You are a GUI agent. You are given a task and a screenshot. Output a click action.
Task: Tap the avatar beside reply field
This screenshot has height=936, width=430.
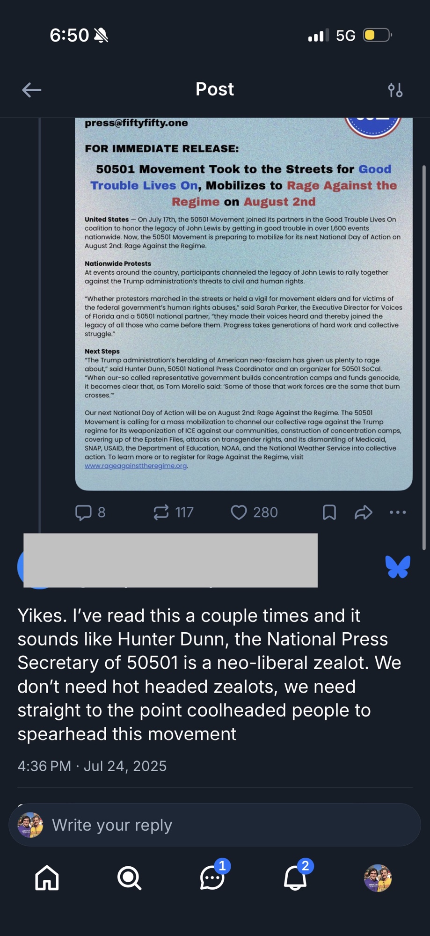[30, 825]
